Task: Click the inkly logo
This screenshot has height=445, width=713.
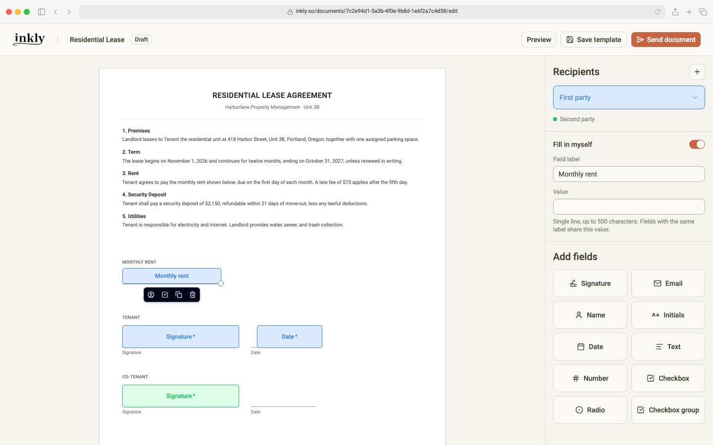Action: tap(29, 39)
